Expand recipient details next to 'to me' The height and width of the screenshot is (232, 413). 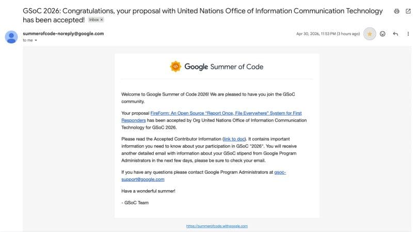(36, 40)
